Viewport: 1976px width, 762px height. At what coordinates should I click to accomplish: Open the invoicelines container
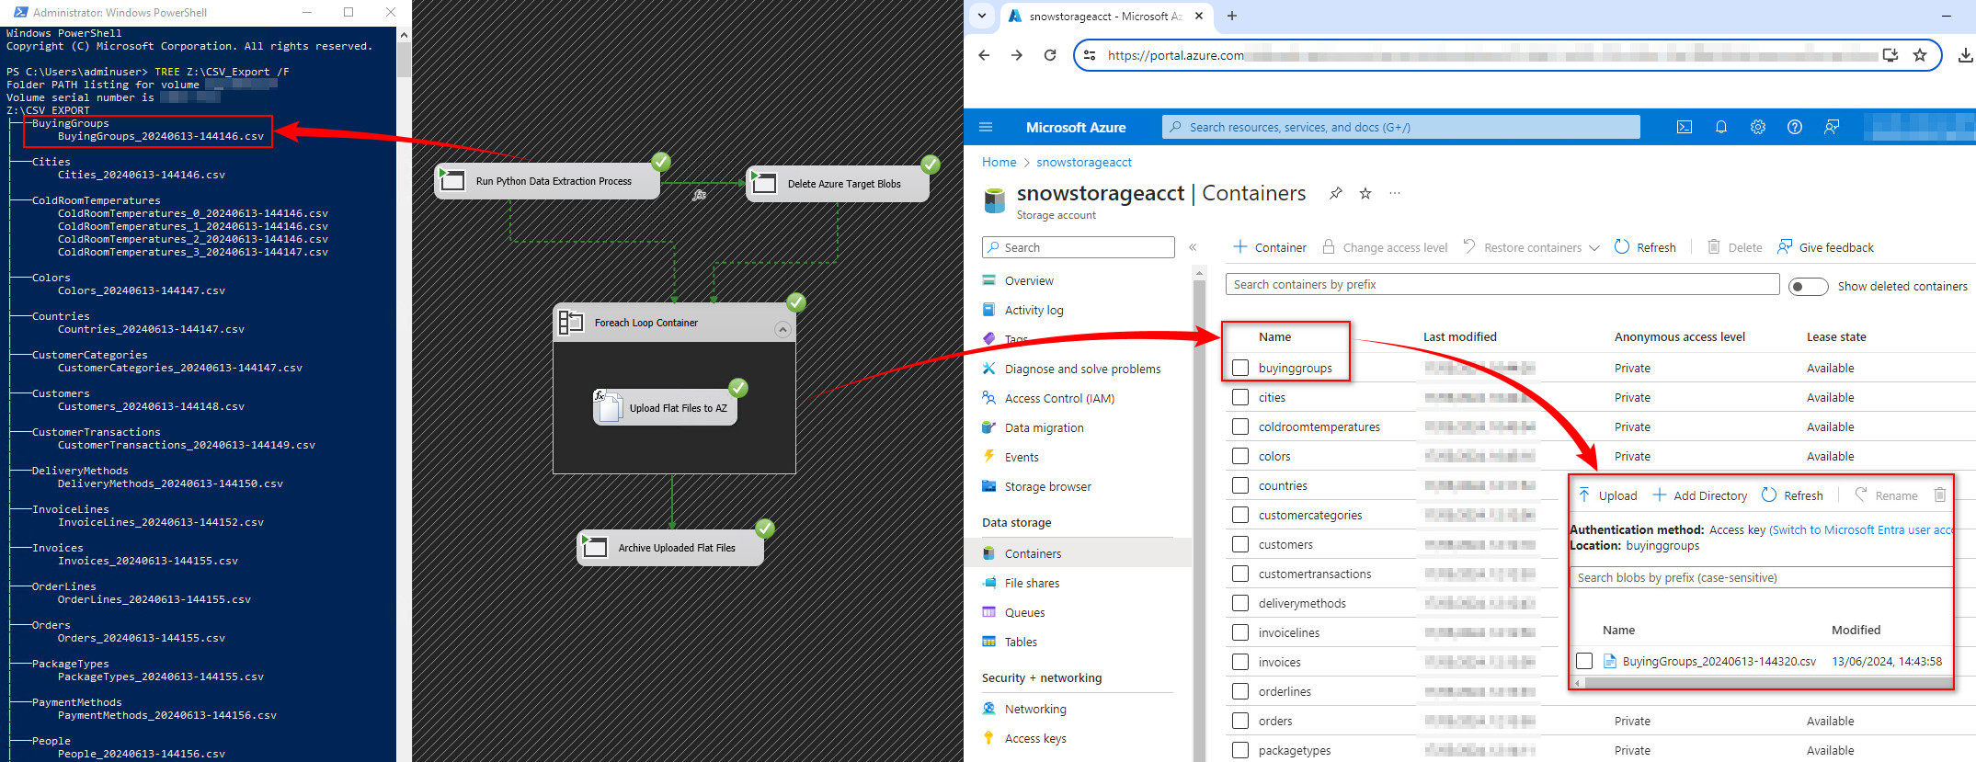pos(1289,632)
